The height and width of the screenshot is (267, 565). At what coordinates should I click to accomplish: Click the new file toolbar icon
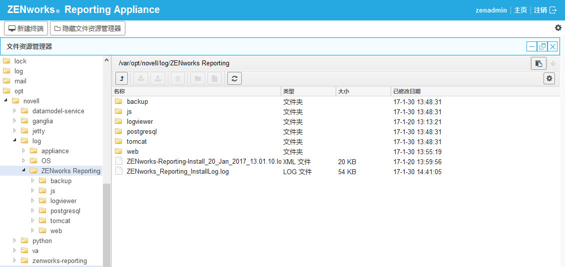tap(214, 78)
